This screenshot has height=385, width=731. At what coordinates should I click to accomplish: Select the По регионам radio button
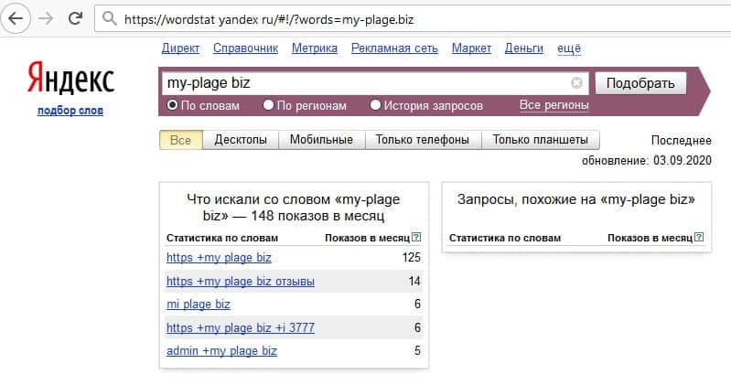tap(268, 105)
